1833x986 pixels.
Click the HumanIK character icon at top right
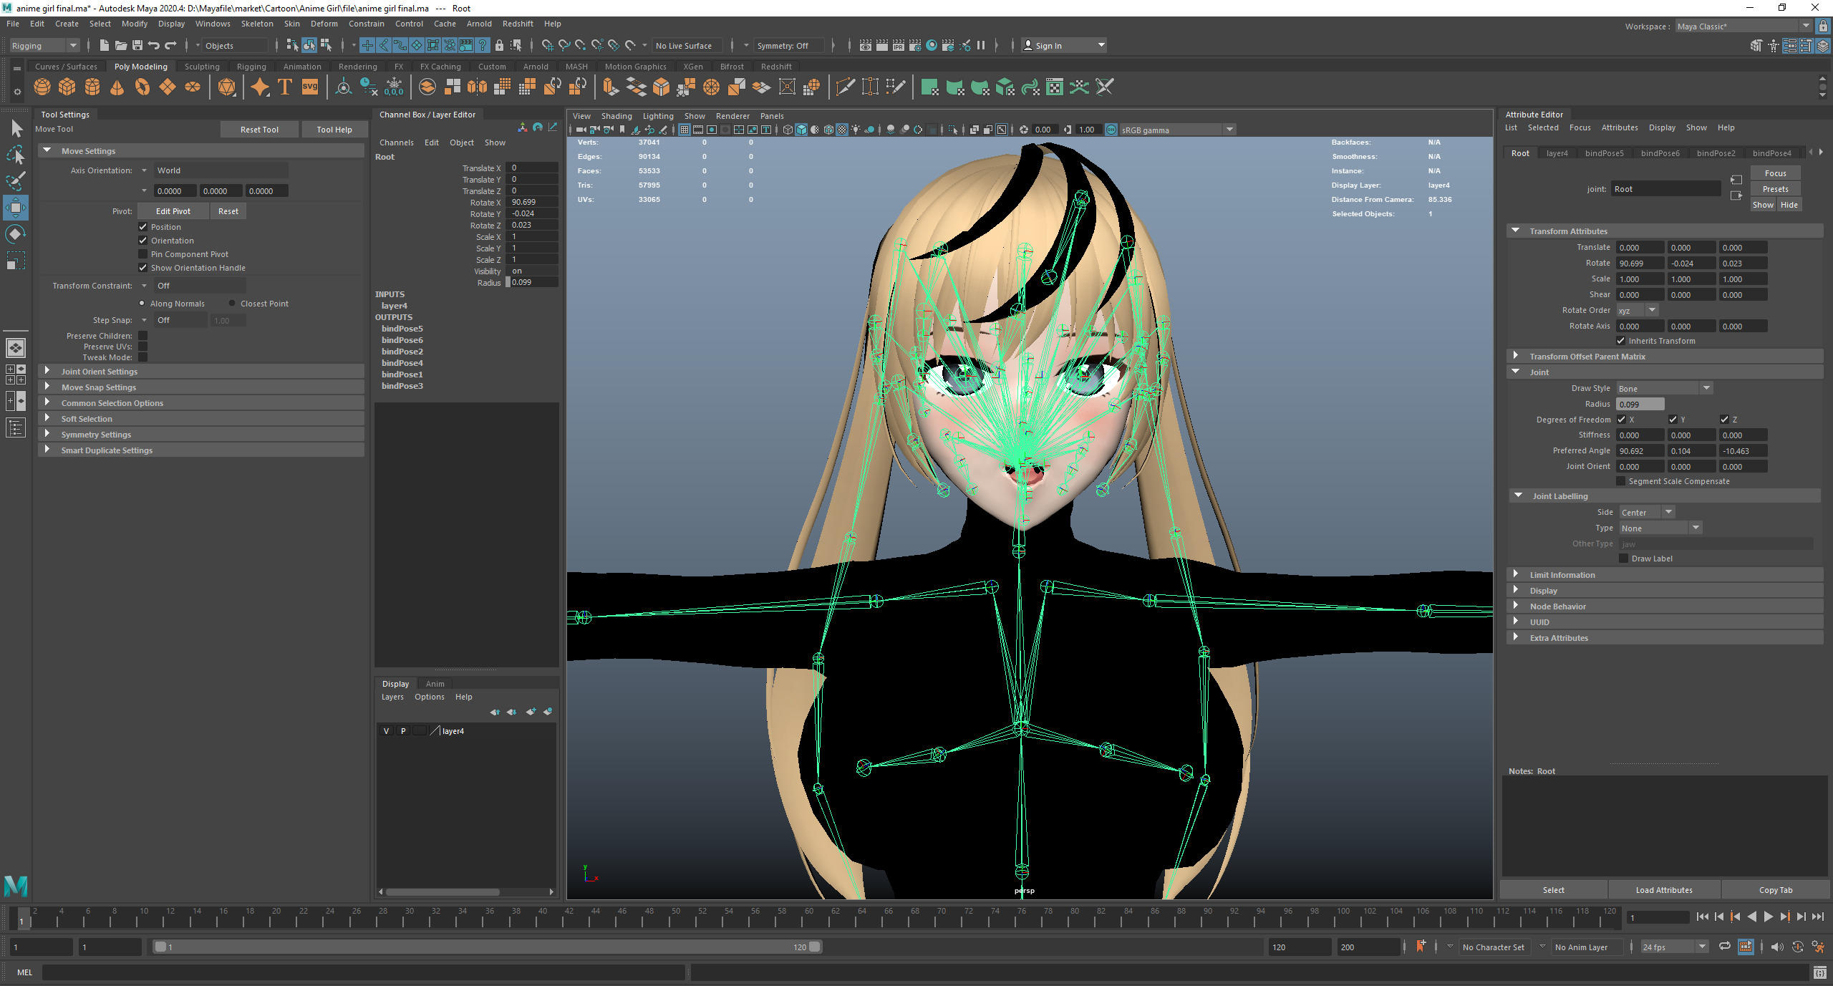tap(1774, 46)
